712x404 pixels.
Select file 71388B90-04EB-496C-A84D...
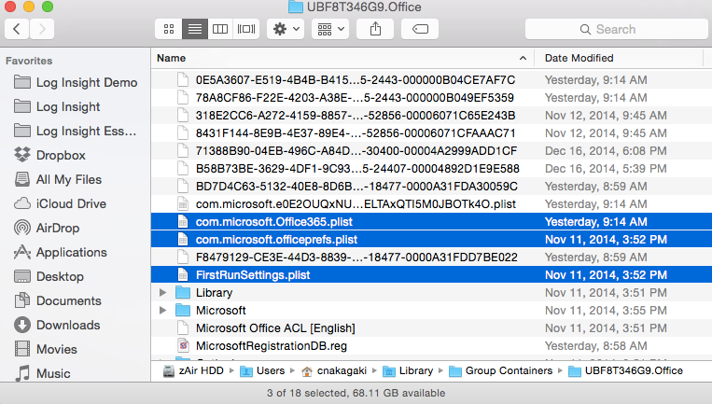(431, 151)
